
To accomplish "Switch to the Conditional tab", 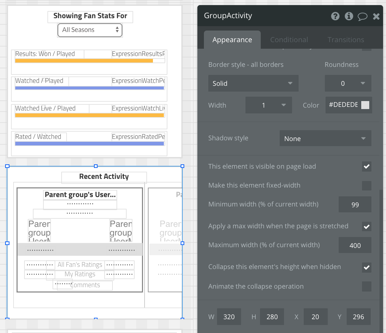I will 289,40.
